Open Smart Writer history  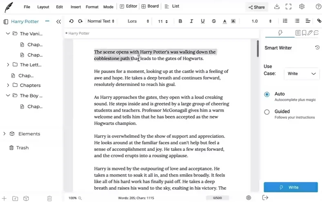[x=317, y=47]
